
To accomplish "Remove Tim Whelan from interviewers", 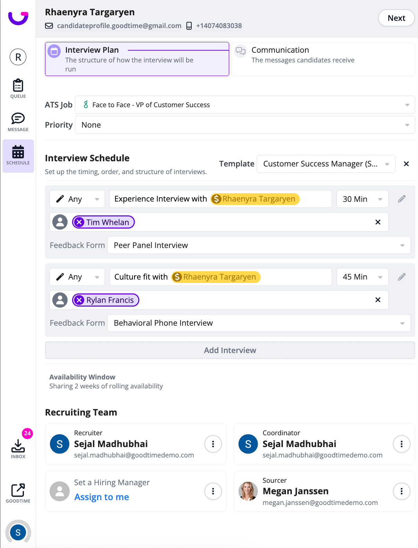I will point(79,222).
